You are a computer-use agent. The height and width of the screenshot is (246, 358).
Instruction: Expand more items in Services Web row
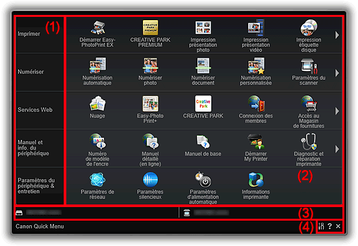[x=337, y=111]
